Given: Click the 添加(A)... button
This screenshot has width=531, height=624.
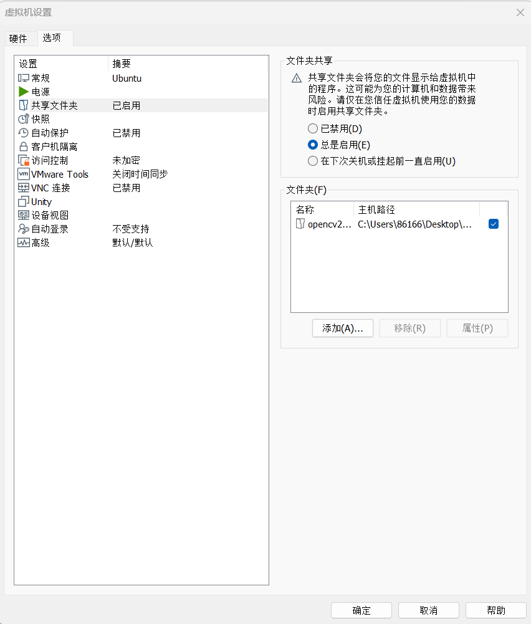Looking at the screenshot, I should [342, 329].
